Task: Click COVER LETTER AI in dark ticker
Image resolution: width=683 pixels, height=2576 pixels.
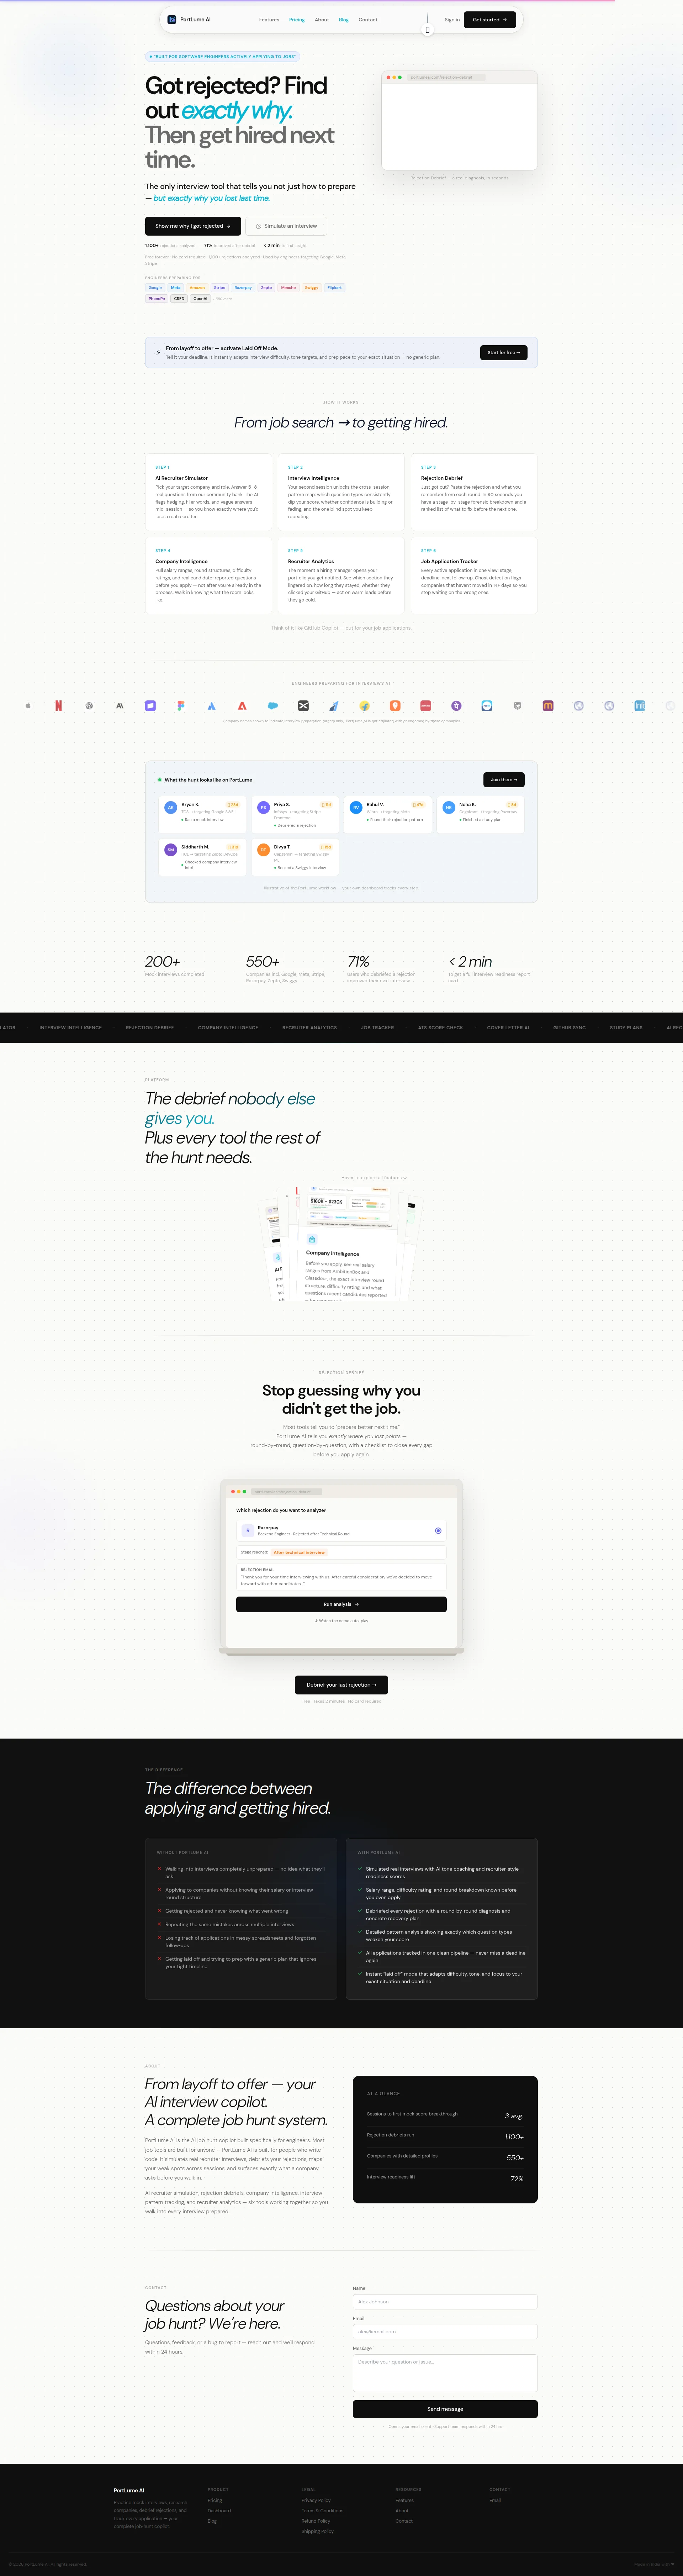Action: [x=508, y=1027]
